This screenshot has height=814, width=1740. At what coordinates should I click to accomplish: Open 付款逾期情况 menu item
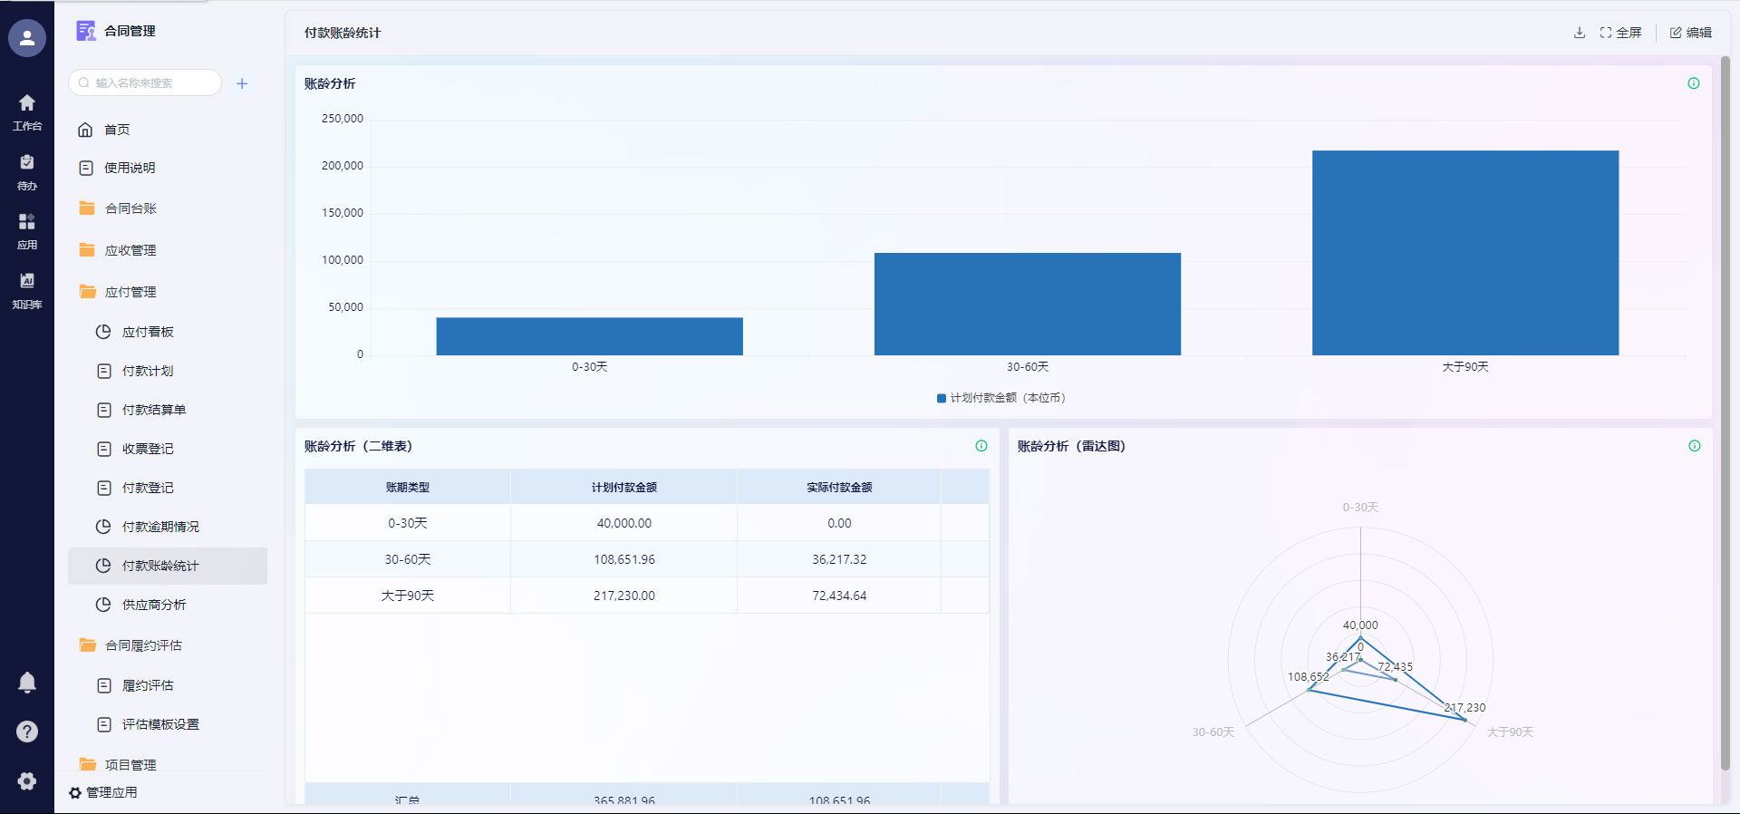160,527
